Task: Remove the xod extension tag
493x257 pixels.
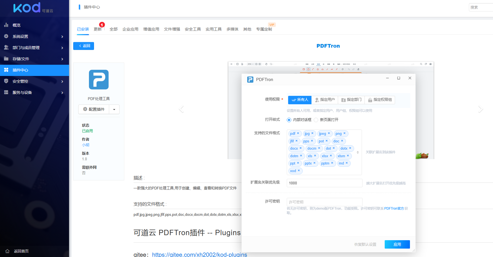Action: tap(299, 171)
